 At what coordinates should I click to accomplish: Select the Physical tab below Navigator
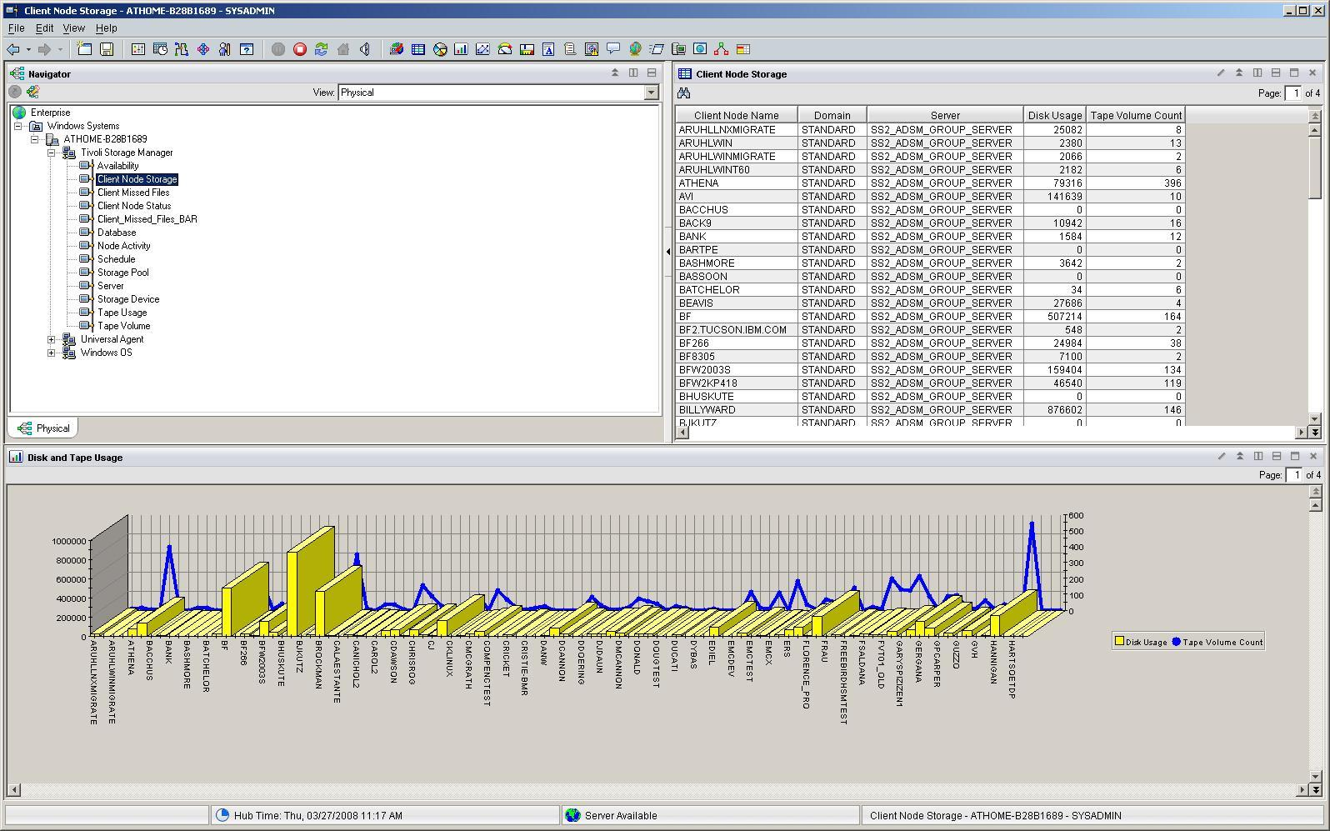43,428
